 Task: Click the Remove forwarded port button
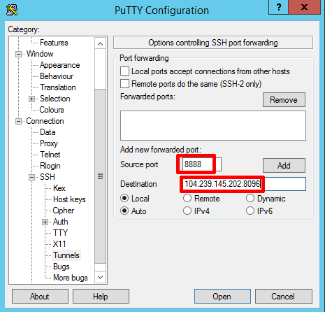click(284, 100)
